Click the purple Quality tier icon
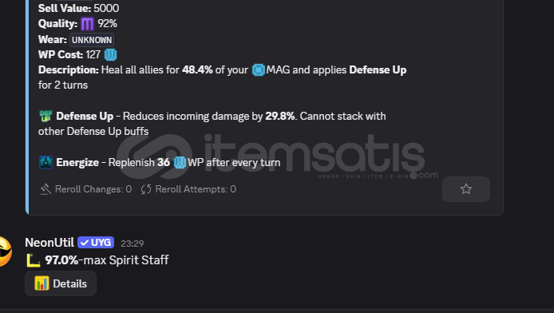554x313 pixels. (x=87, y=24)
